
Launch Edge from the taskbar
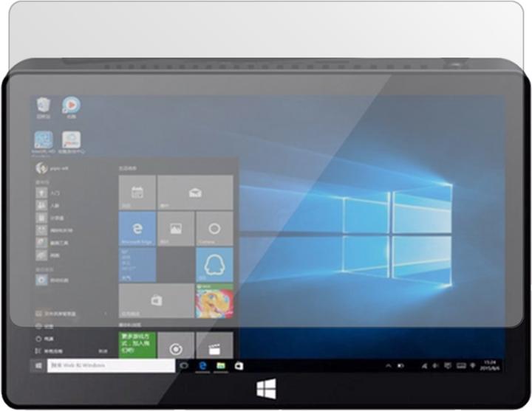tap(203, 365)
